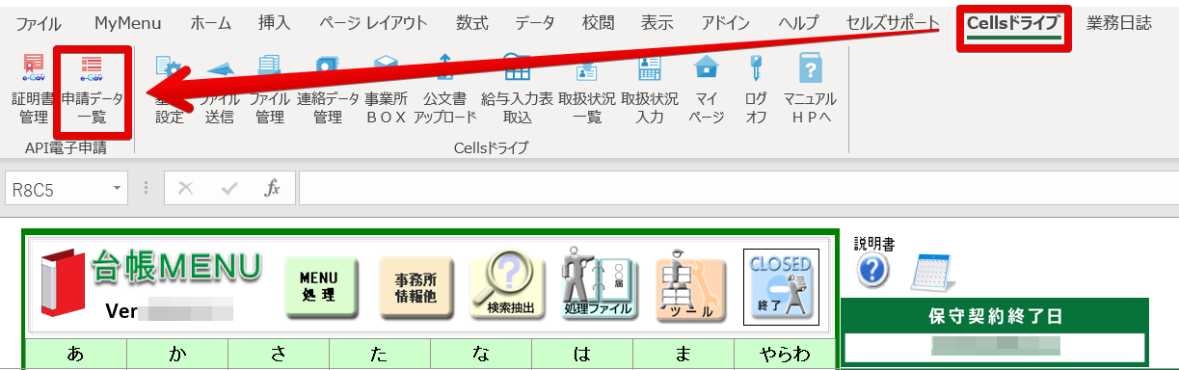Viewport: 1179px width, 370px height.
Task: Switch to the MyMenu tab
Action: coord(128,23)
